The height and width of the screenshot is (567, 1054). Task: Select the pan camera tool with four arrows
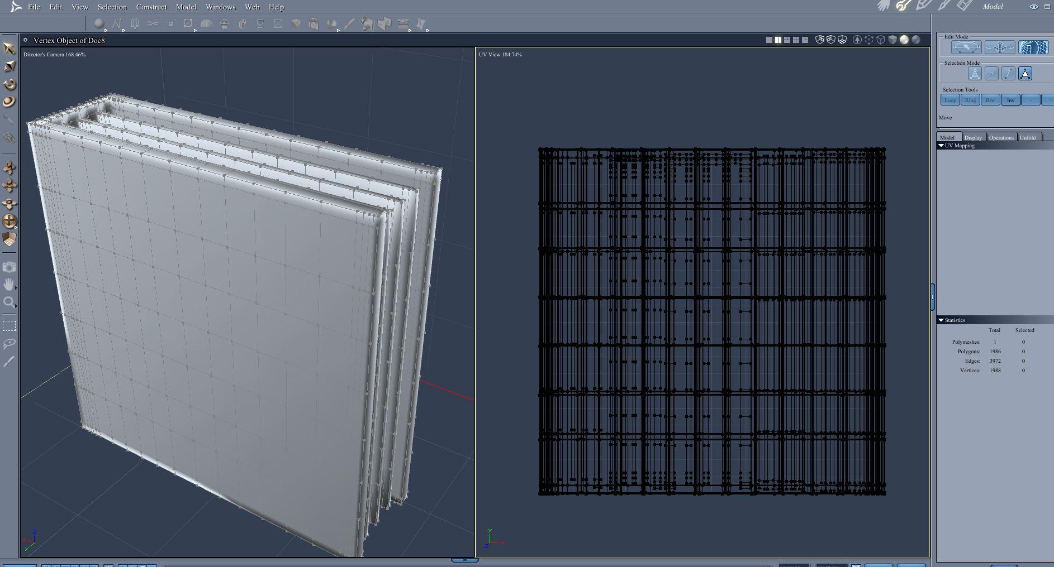point(9,185)
